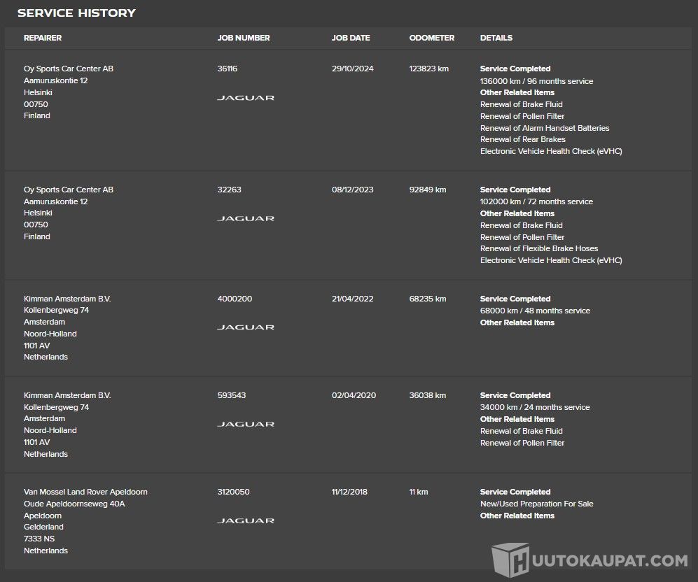Click 34000 km / 24 months service
Image resolution: width=698 pixels, height=582 pixels.
coord(535,407)
